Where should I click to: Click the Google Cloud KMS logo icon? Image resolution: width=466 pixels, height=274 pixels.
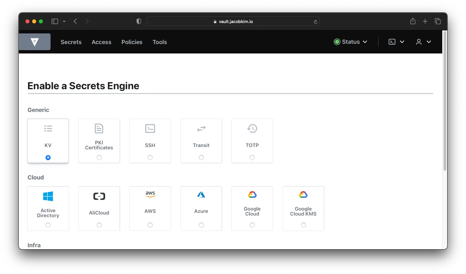[x=303, y=194]
